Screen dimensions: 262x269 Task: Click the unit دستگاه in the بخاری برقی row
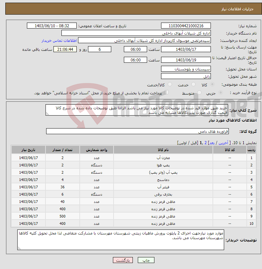(x=96, y=194)
